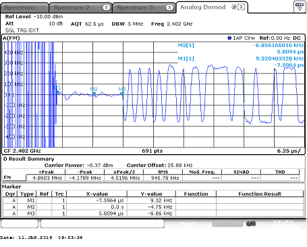
Task: Click the Ref:0.00 Hz DC label
Action: (x=280, y=38)
